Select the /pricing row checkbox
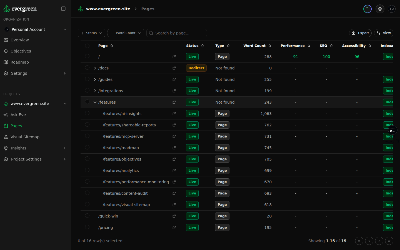The image size is (400, 250). click(x=87, y=227)
